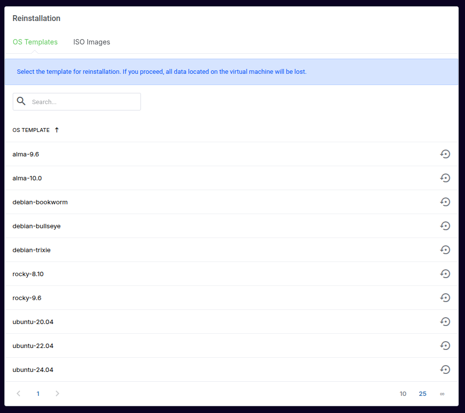Click the reinstall icon for debian-trixie
Screen dimensions: 465x413
[x=445, y=250]
